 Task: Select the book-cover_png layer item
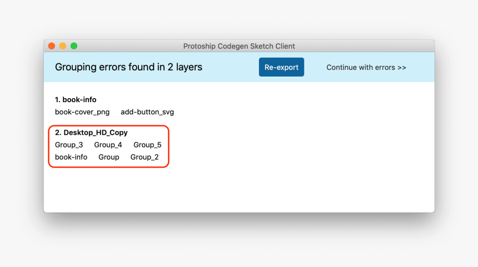[82, 112]
